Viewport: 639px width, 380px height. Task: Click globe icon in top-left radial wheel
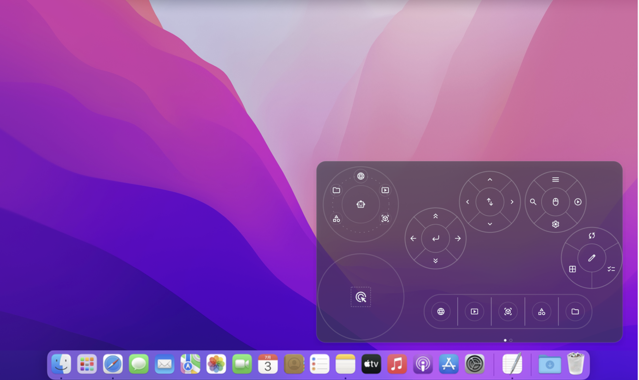(361, 176)
